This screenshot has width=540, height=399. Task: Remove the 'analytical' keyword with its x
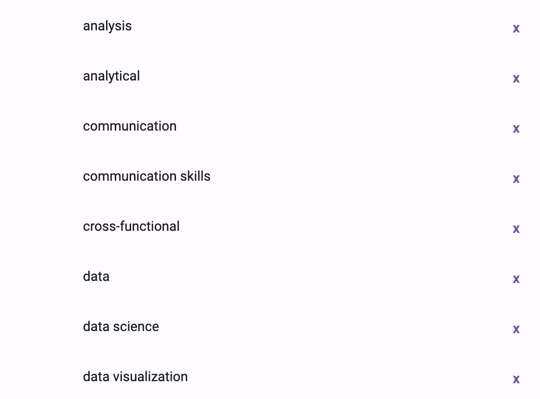516,79
